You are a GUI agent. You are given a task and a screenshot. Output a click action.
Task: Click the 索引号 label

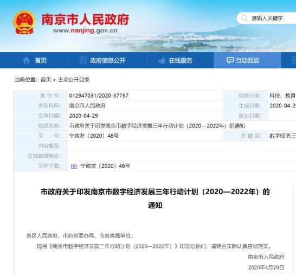coord(50,95)
